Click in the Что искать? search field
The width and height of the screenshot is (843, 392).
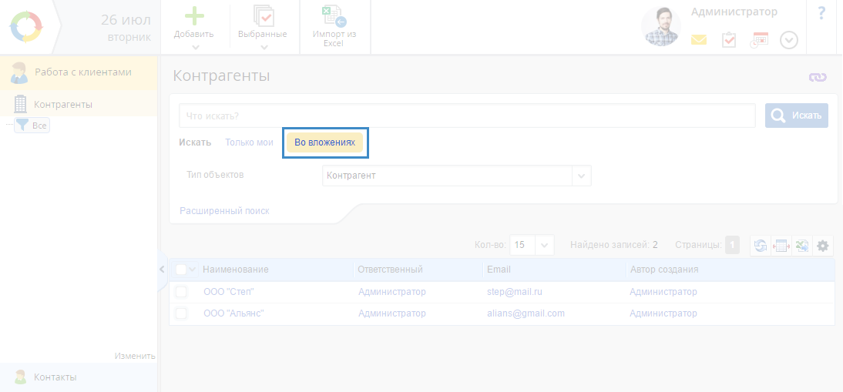(x=466, y=116)
